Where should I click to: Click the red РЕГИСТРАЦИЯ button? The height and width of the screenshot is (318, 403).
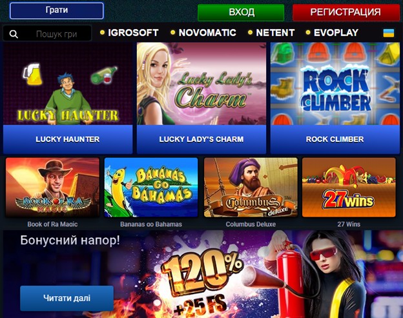(x=346, y=12)
